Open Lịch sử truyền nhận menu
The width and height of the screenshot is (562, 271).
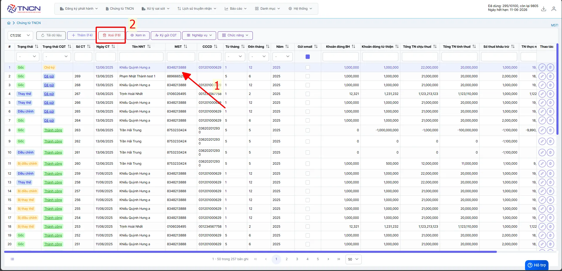pyautogui.click(x=197, y=9)
